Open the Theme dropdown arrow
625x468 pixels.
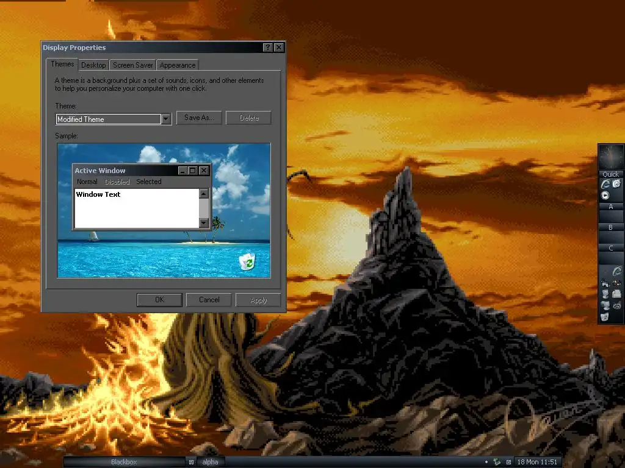point(166,119)
